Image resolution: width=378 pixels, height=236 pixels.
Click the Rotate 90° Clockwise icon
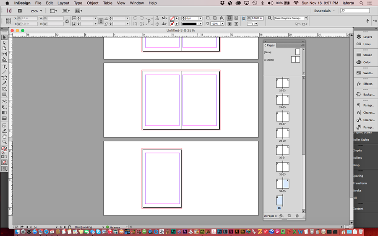pos(135,18)
